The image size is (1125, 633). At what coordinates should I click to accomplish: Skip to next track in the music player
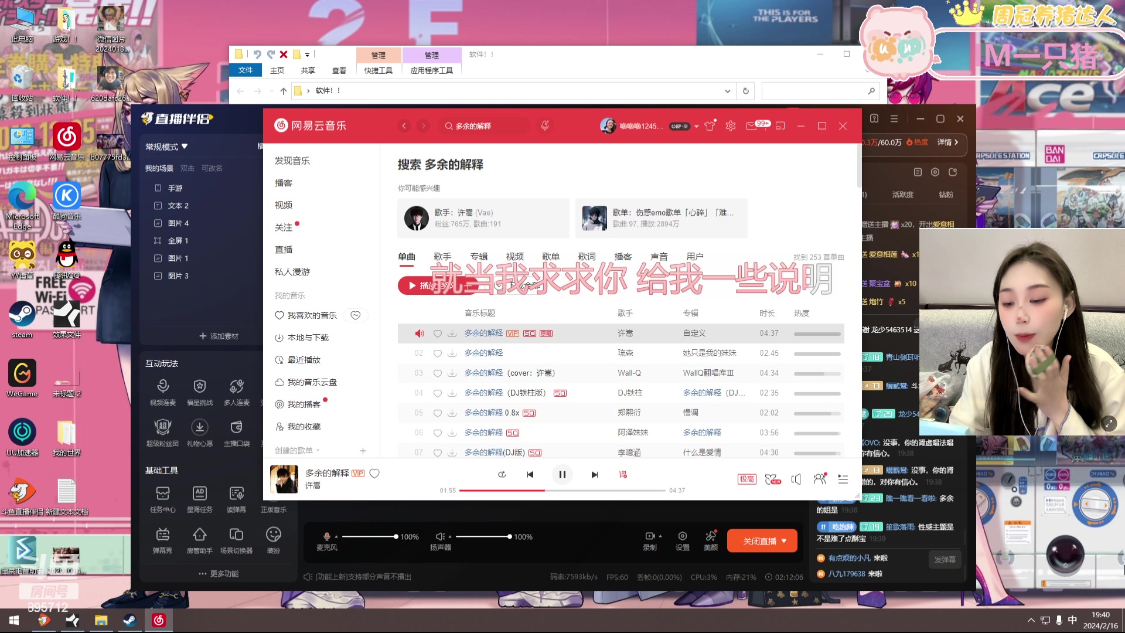[x=594, y=474]
